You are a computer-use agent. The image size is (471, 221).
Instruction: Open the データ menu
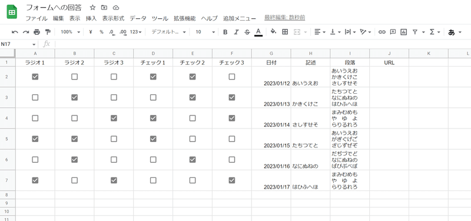(138, 18)
